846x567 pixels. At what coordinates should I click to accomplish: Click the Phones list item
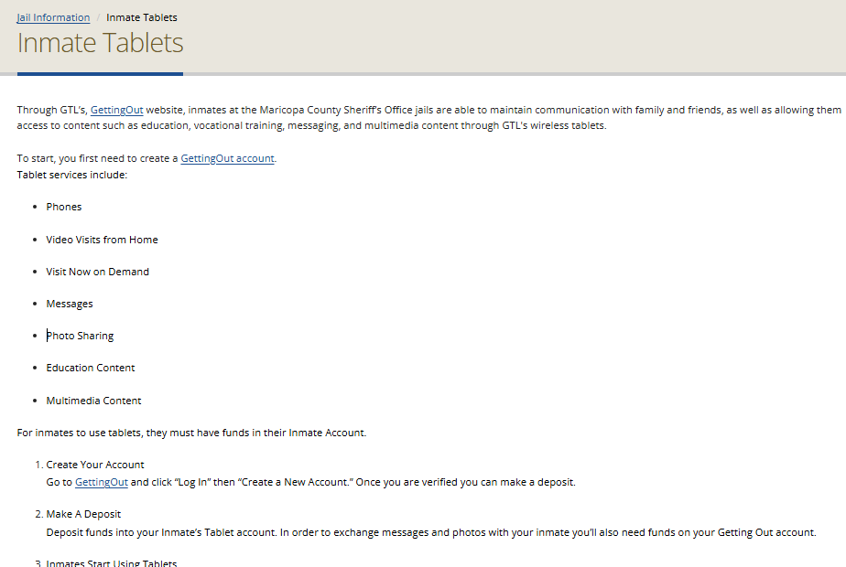pos(64,207)
